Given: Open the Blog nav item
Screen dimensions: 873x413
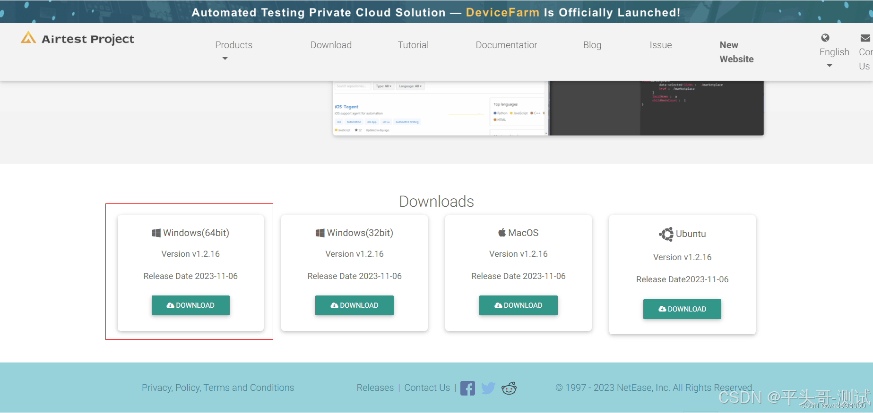Looking at the screenshot, I should 592,45.
